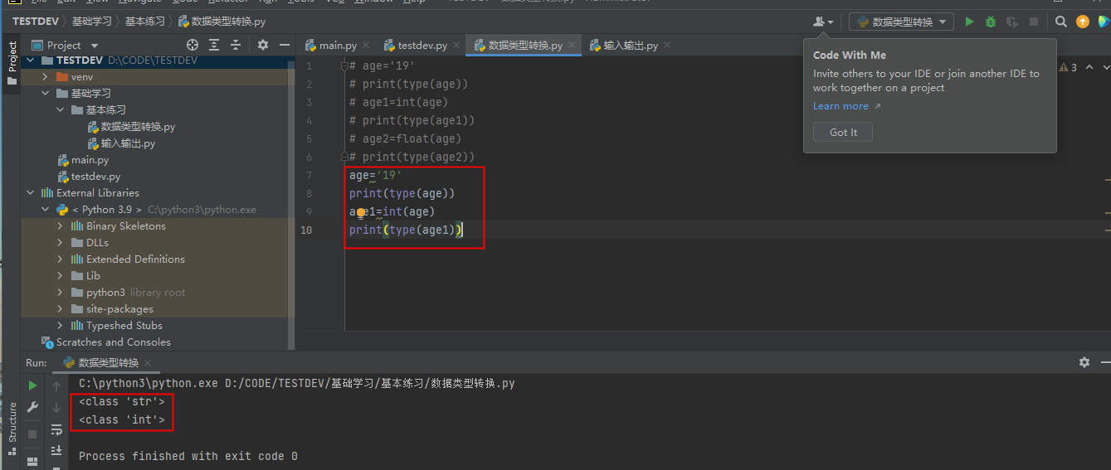This screenshot has height=470, width=1111.
Task: Start debugging with the green bug icon
Action: (991, 22)
